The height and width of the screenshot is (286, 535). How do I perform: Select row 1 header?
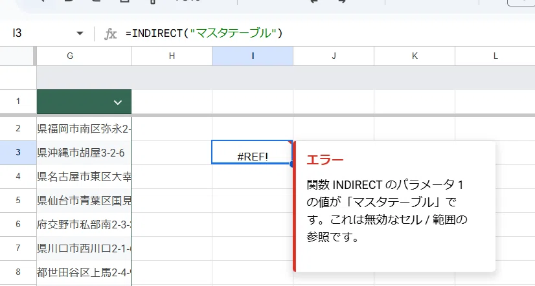pyautogui.click(x=18, y=101)
